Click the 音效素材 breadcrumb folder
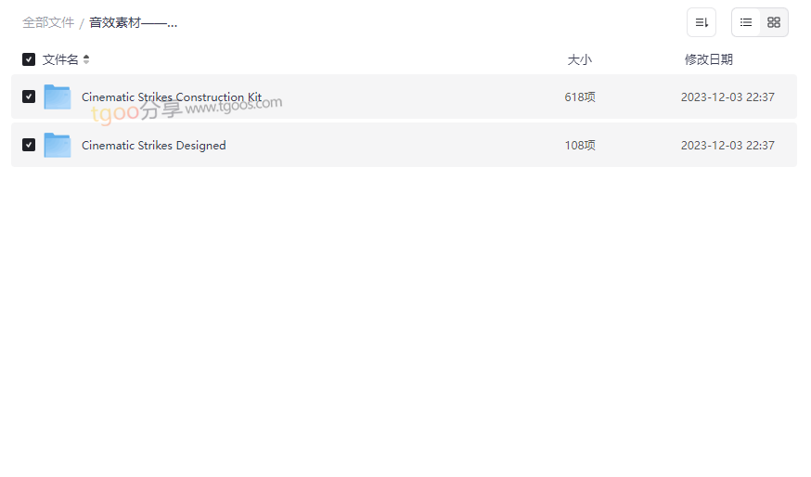811x477 pixels. (x=133, y=23)
